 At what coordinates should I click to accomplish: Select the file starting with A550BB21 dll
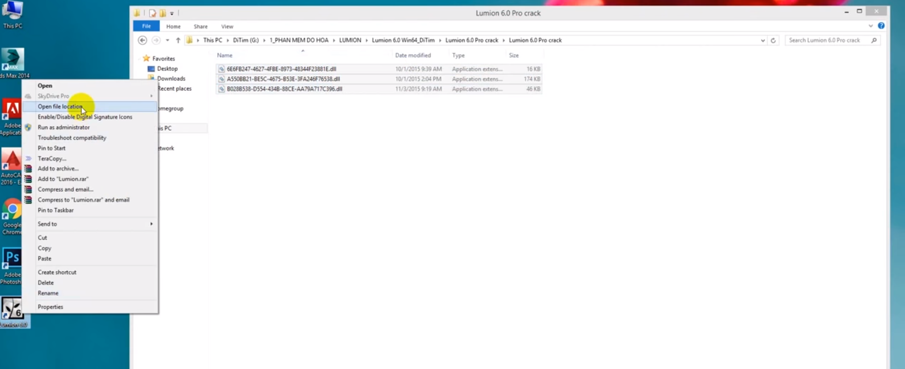[283, 79]
